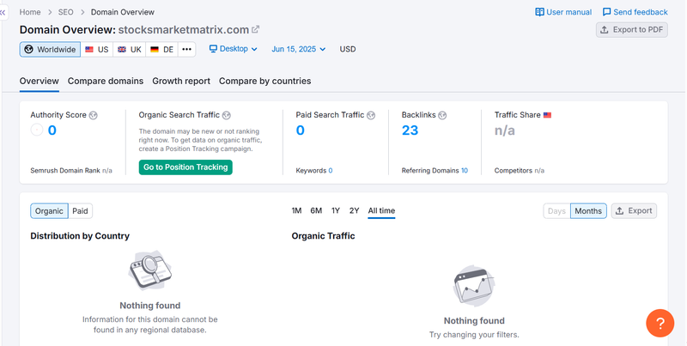Click the upload icon in chart Export button

[619, 210]
